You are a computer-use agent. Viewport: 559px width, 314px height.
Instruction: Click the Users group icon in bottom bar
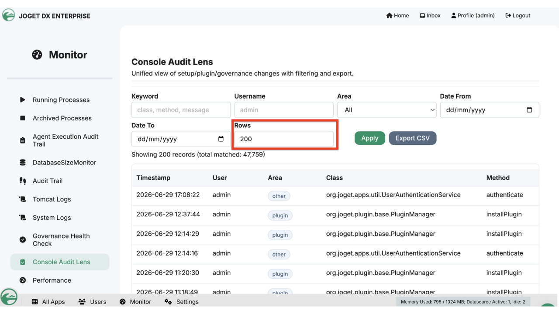click(x=82, y=302)
